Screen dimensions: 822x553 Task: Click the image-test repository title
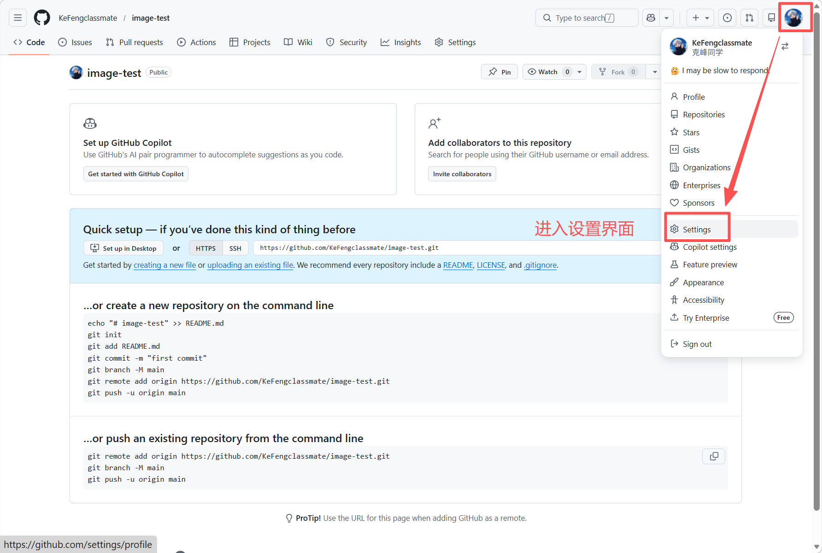[x=114, y=73]
